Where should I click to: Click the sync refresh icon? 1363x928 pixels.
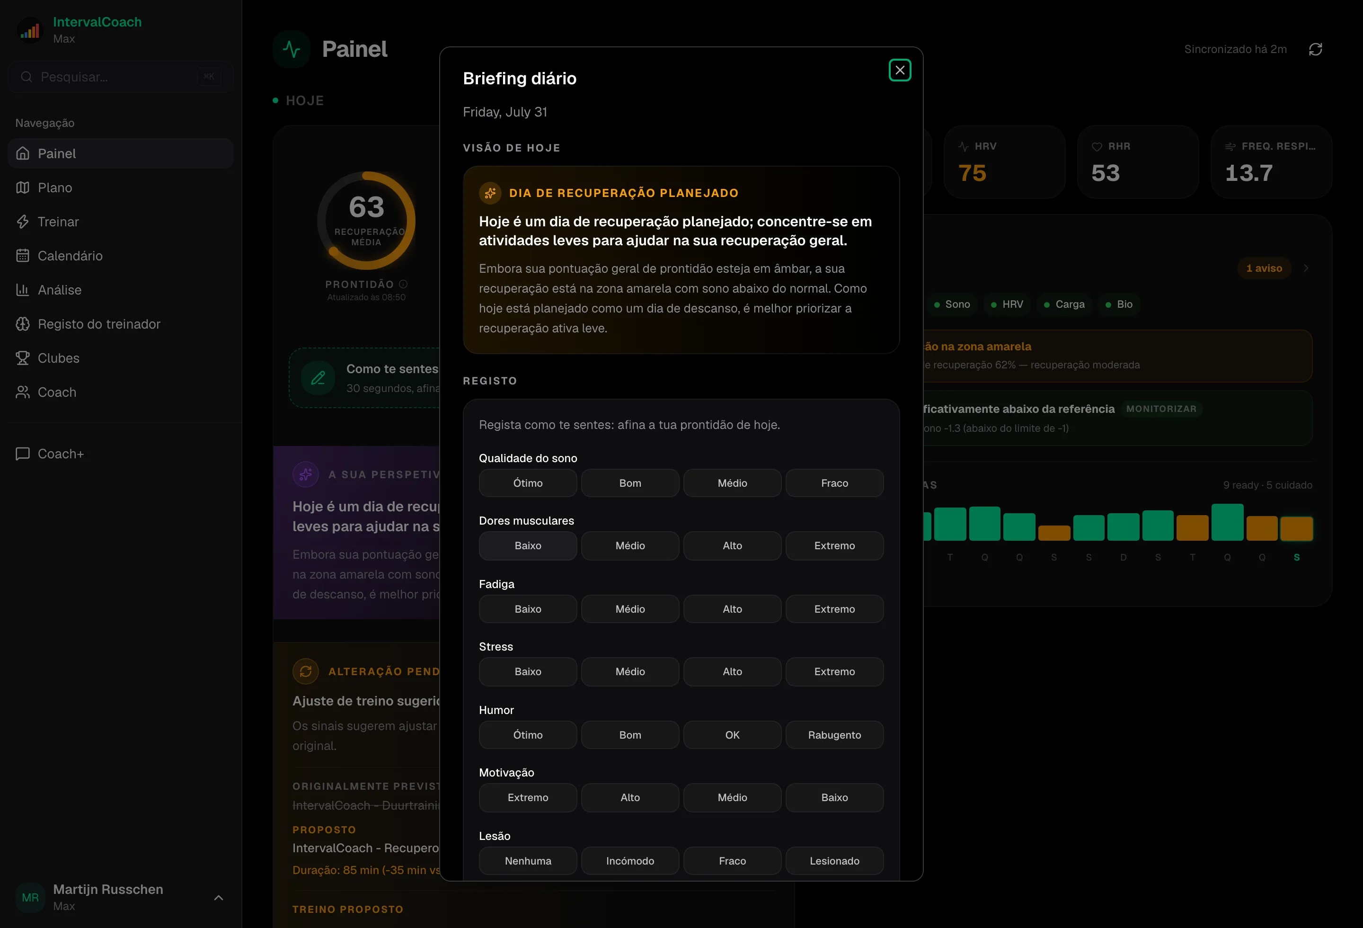(1316, 49)
